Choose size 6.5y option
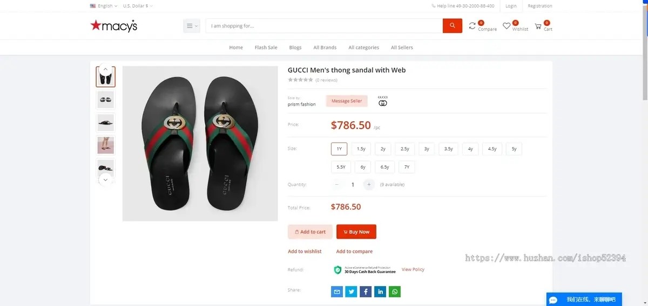The image size is (648, 306). (x=384, y=167)
